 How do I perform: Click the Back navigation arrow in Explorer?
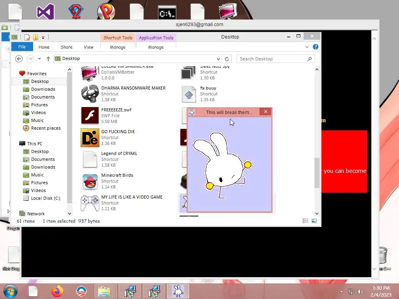click(x=19, y=59)
